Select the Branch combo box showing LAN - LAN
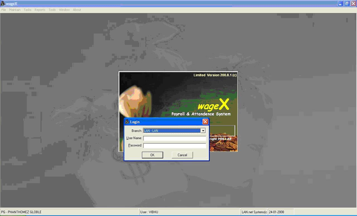The height and width of the screenshot is (216, 357). [x=172, y=131]
